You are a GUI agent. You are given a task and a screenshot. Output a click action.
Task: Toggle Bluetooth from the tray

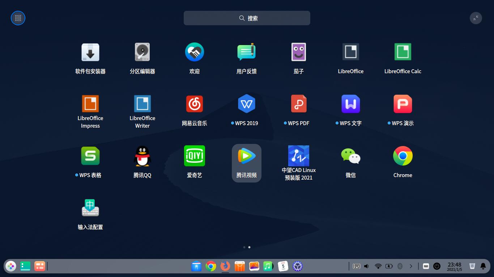click(x=400, y=266)
